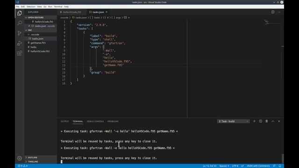This screenshot has width=299, height=168.
Task: Change file encoding UTF-8
Action: coord(235,166)
